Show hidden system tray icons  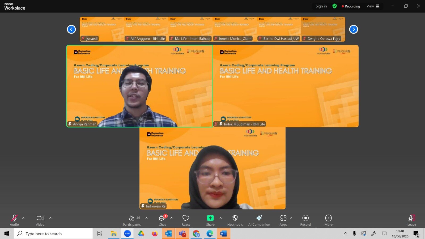pyautogui.click(x=346, y=233)
